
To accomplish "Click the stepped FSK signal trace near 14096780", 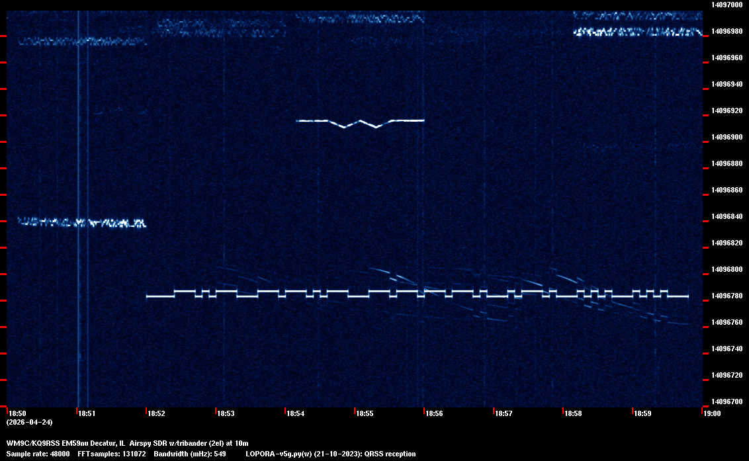I will pyautogui.click(x=417, y=294).
